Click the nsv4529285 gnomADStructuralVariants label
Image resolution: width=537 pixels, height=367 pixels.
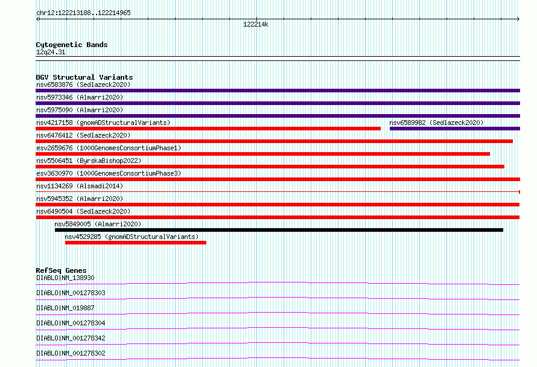(132, 237)
